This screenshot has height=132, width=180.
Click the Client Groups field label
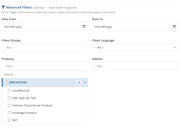[11, 40]
